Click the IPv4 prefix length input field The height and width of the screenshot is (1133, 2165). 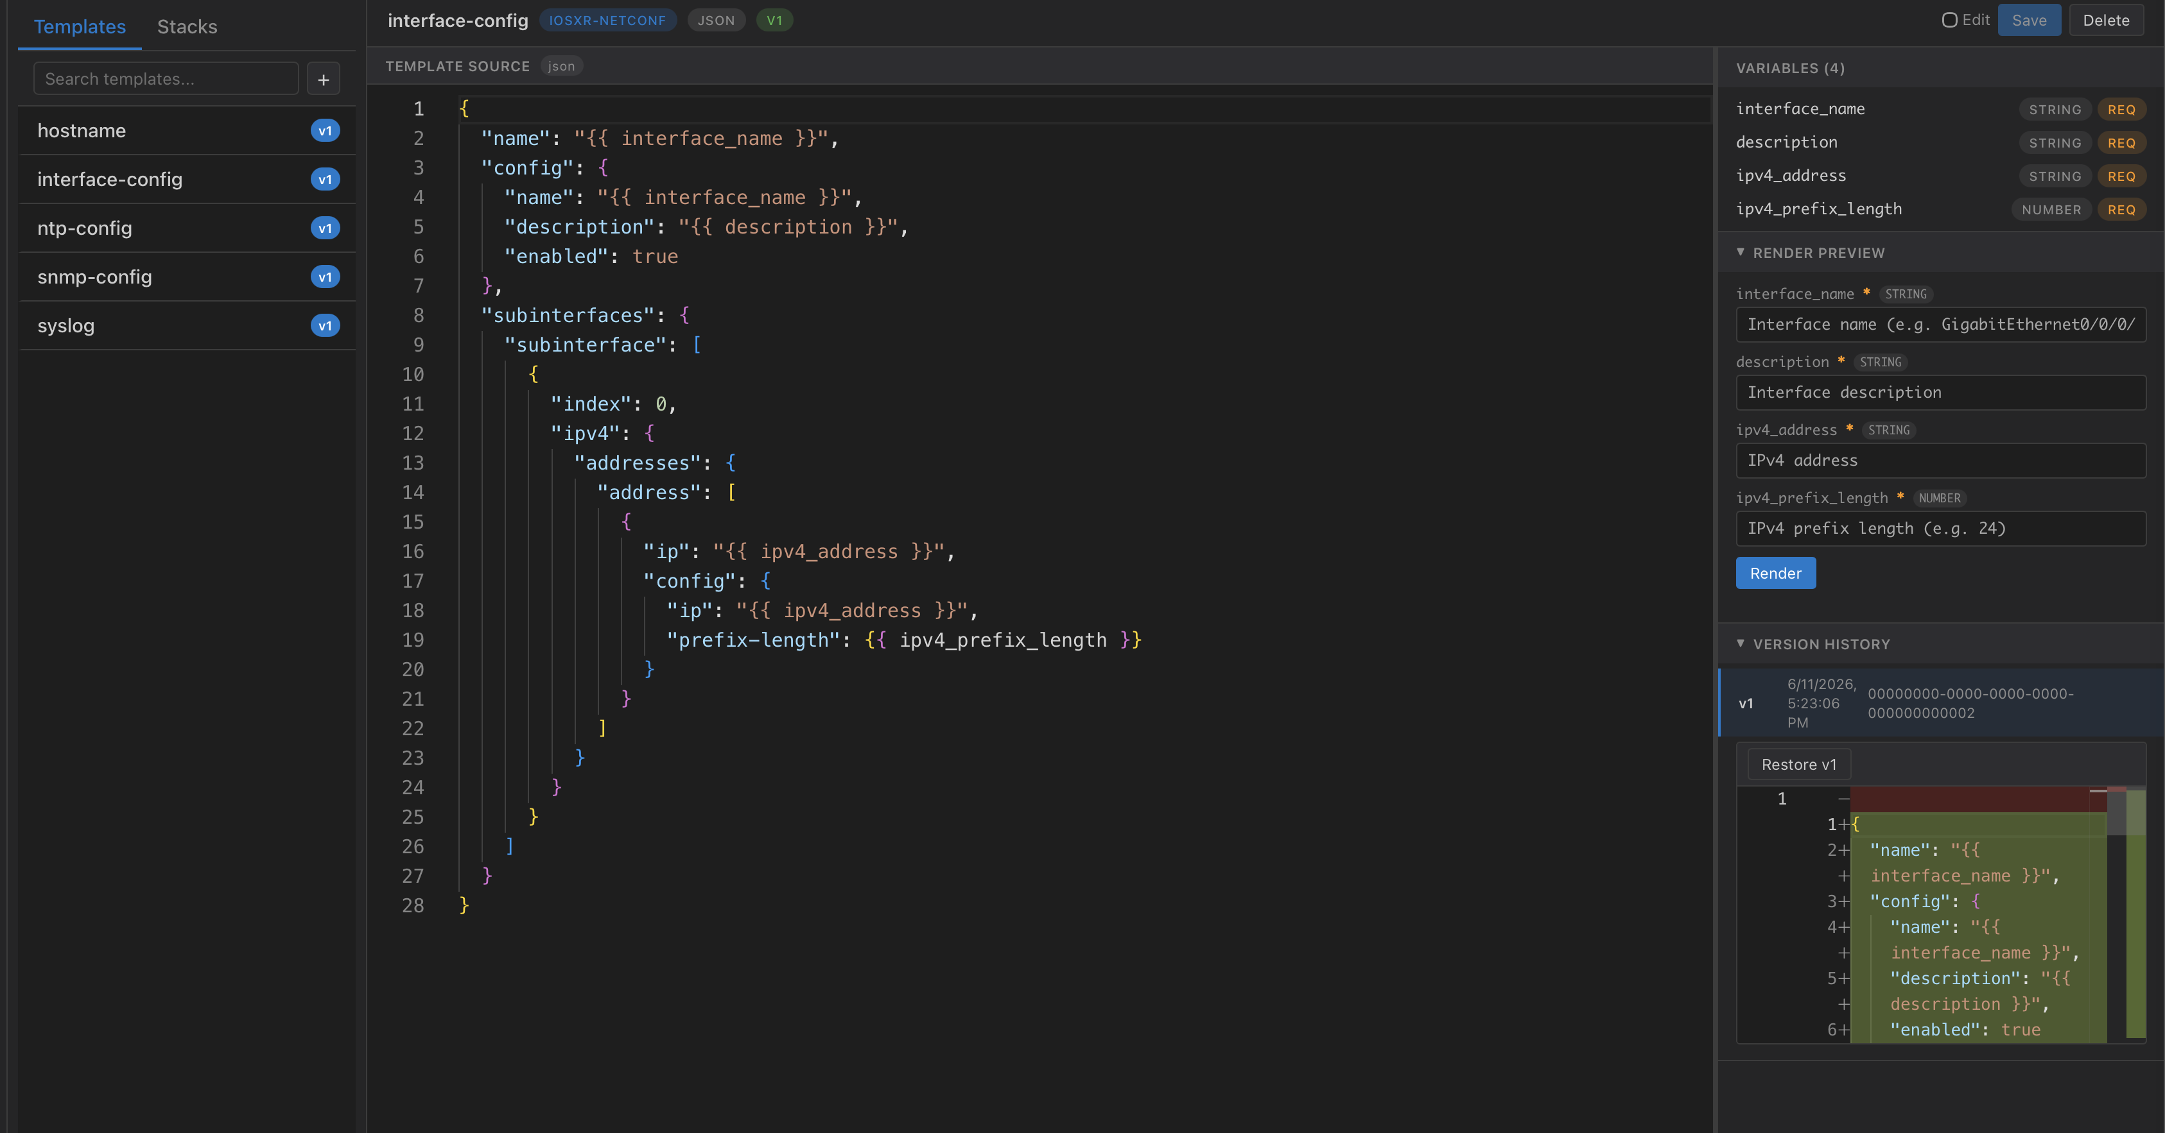1940,528
